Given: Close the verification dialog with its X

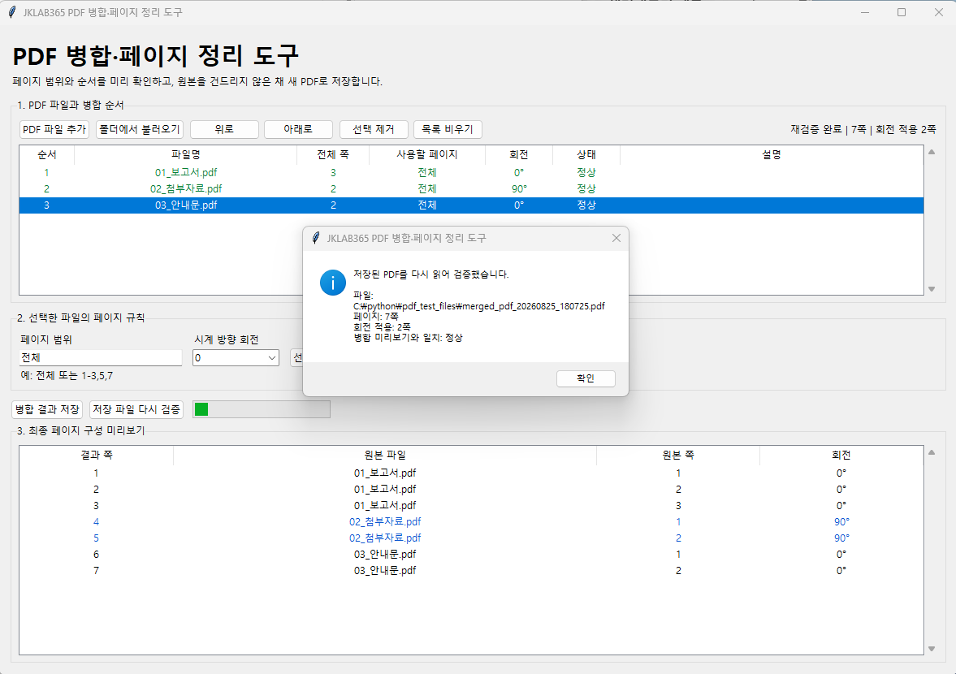Looking at the screenshot, I should tap(616, 238).
